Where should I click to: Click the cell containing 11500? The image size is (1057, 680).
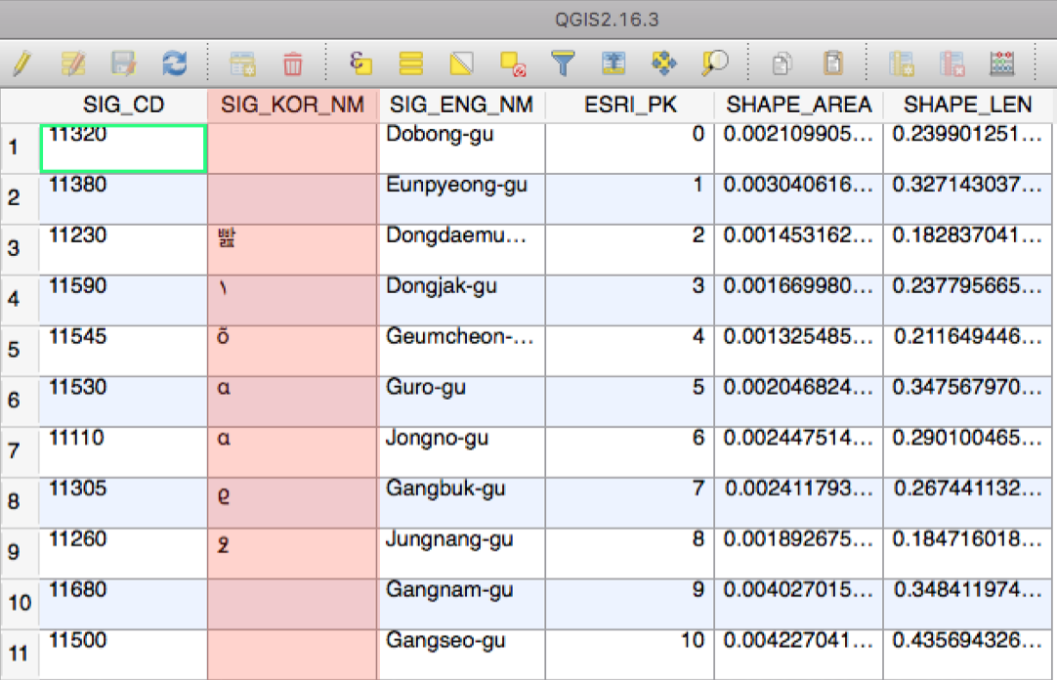[123, 655]
